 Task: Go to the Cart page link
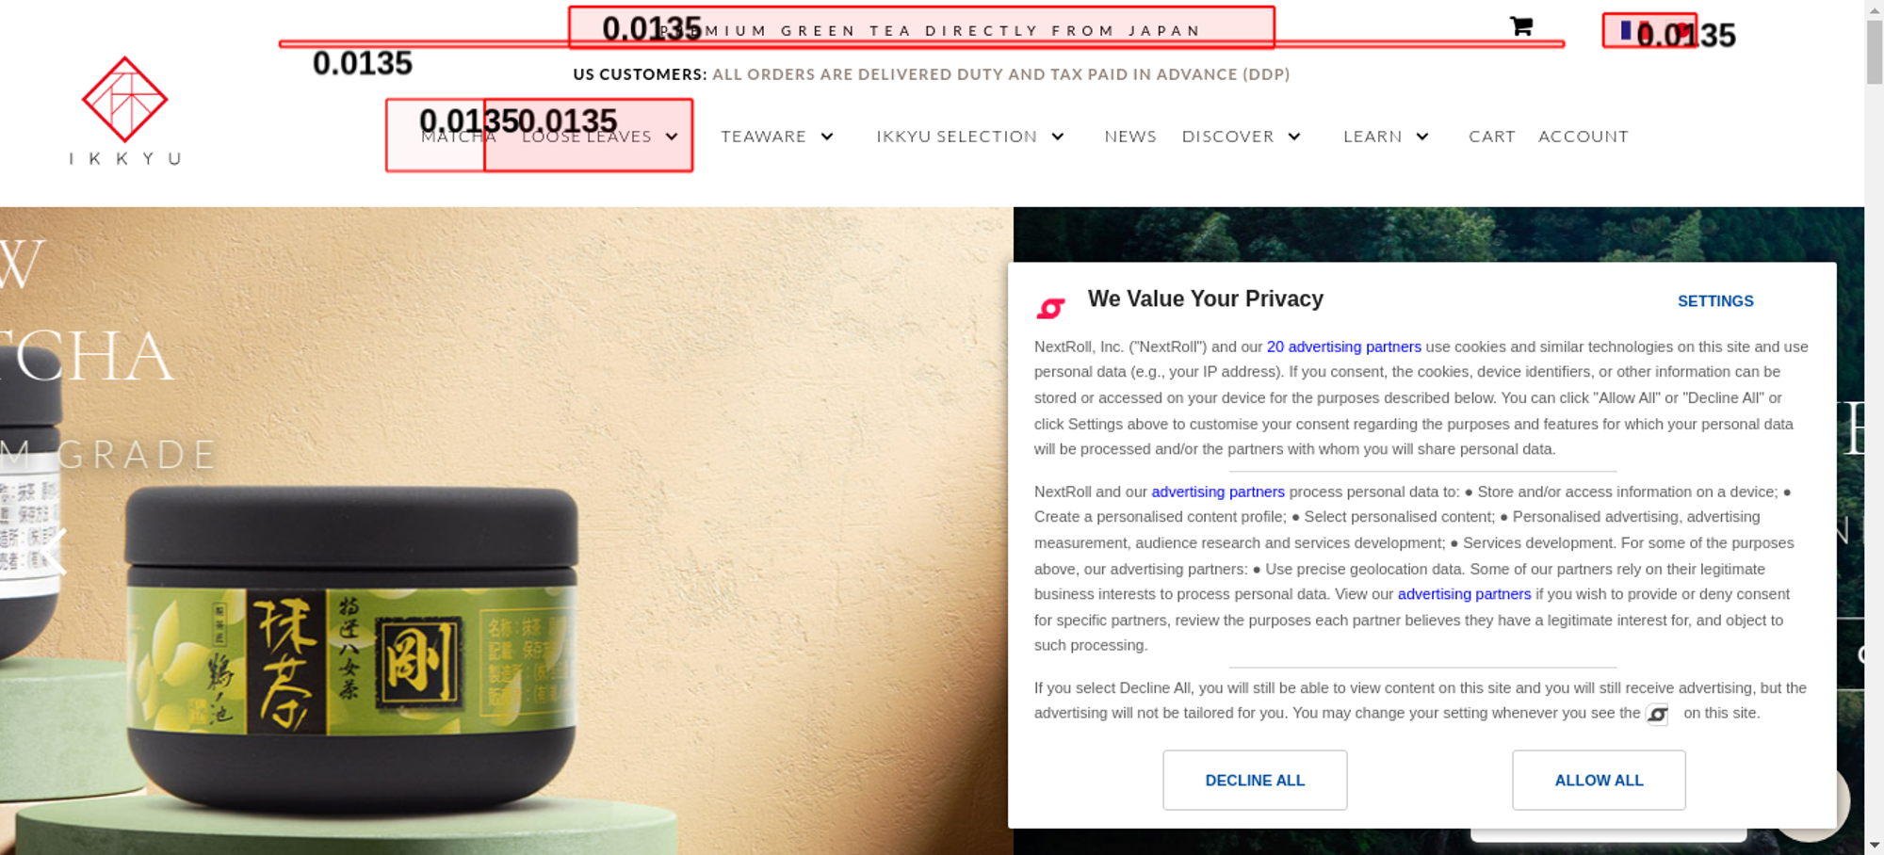tap(1492, 137)
